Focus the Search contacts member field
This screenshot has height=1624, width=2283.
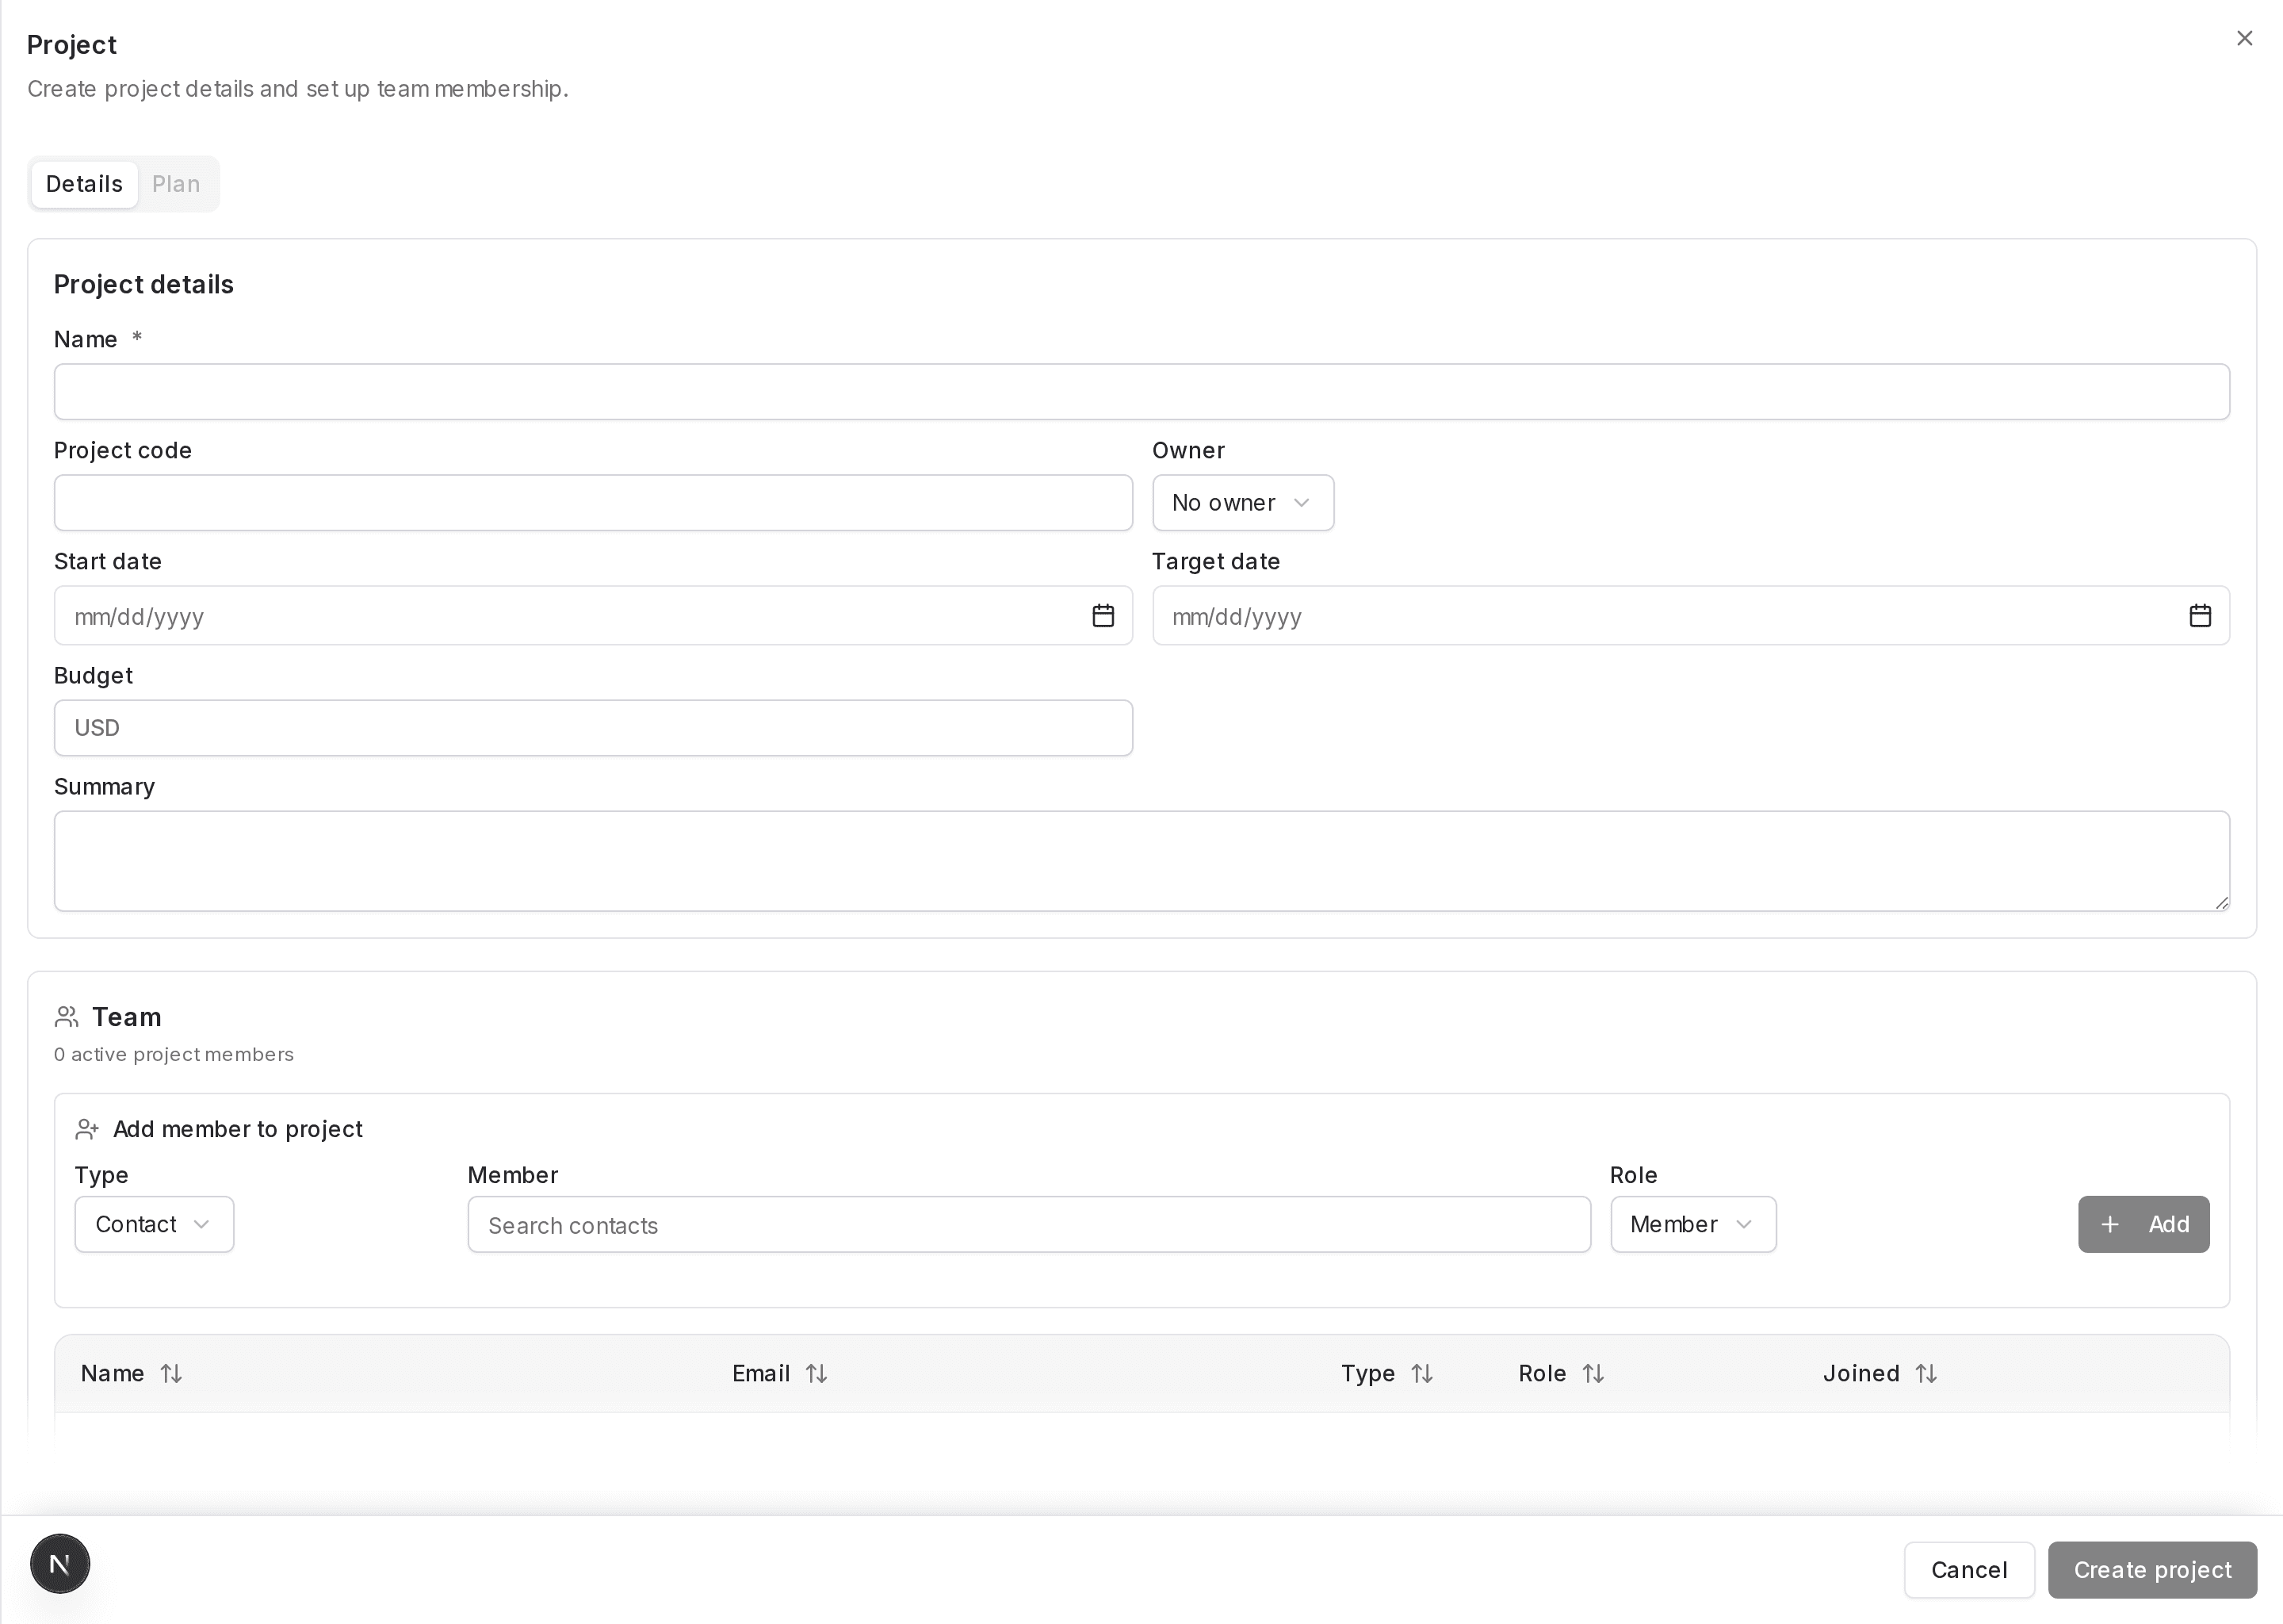[1029, 1225]
